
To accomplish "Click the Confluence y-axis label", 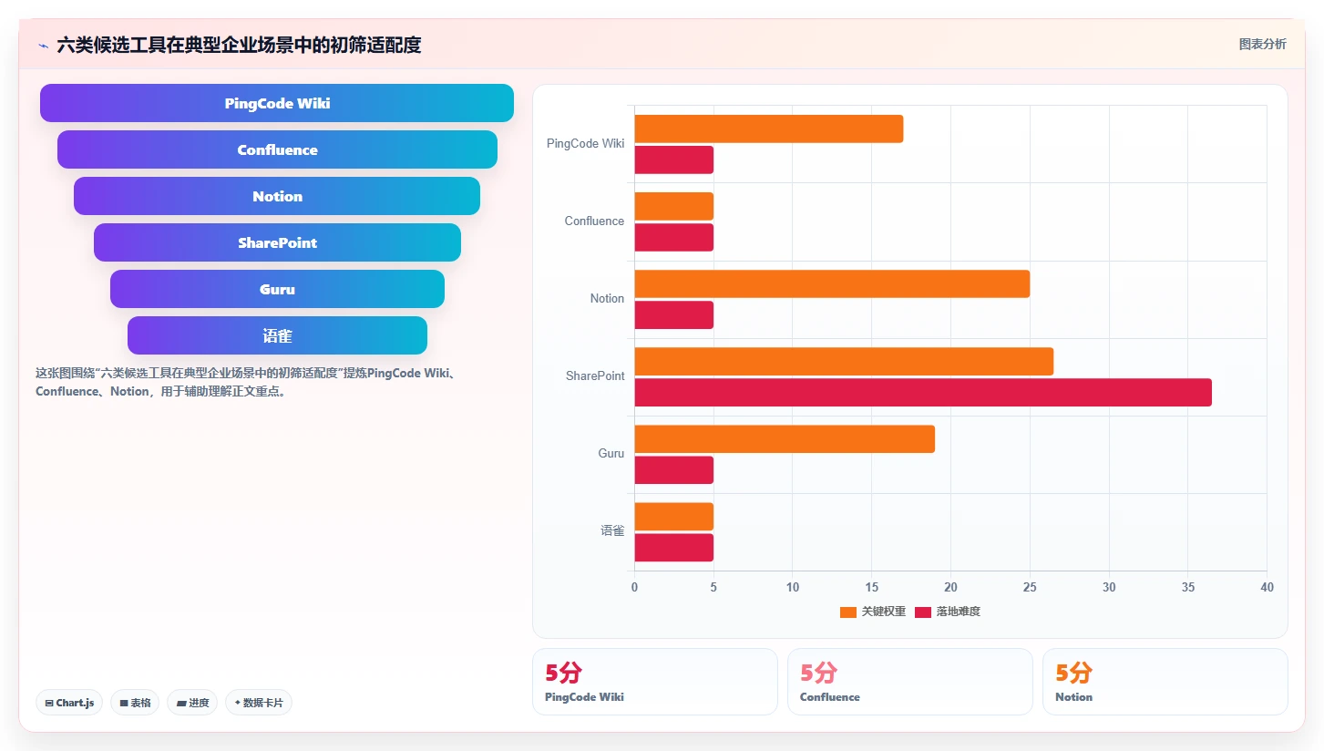I will (594, 221).
